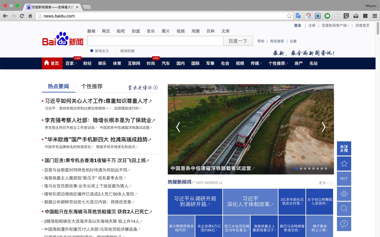Click magnifier floating sidebar button
380x237 pixels.
[x=344, y=209]
